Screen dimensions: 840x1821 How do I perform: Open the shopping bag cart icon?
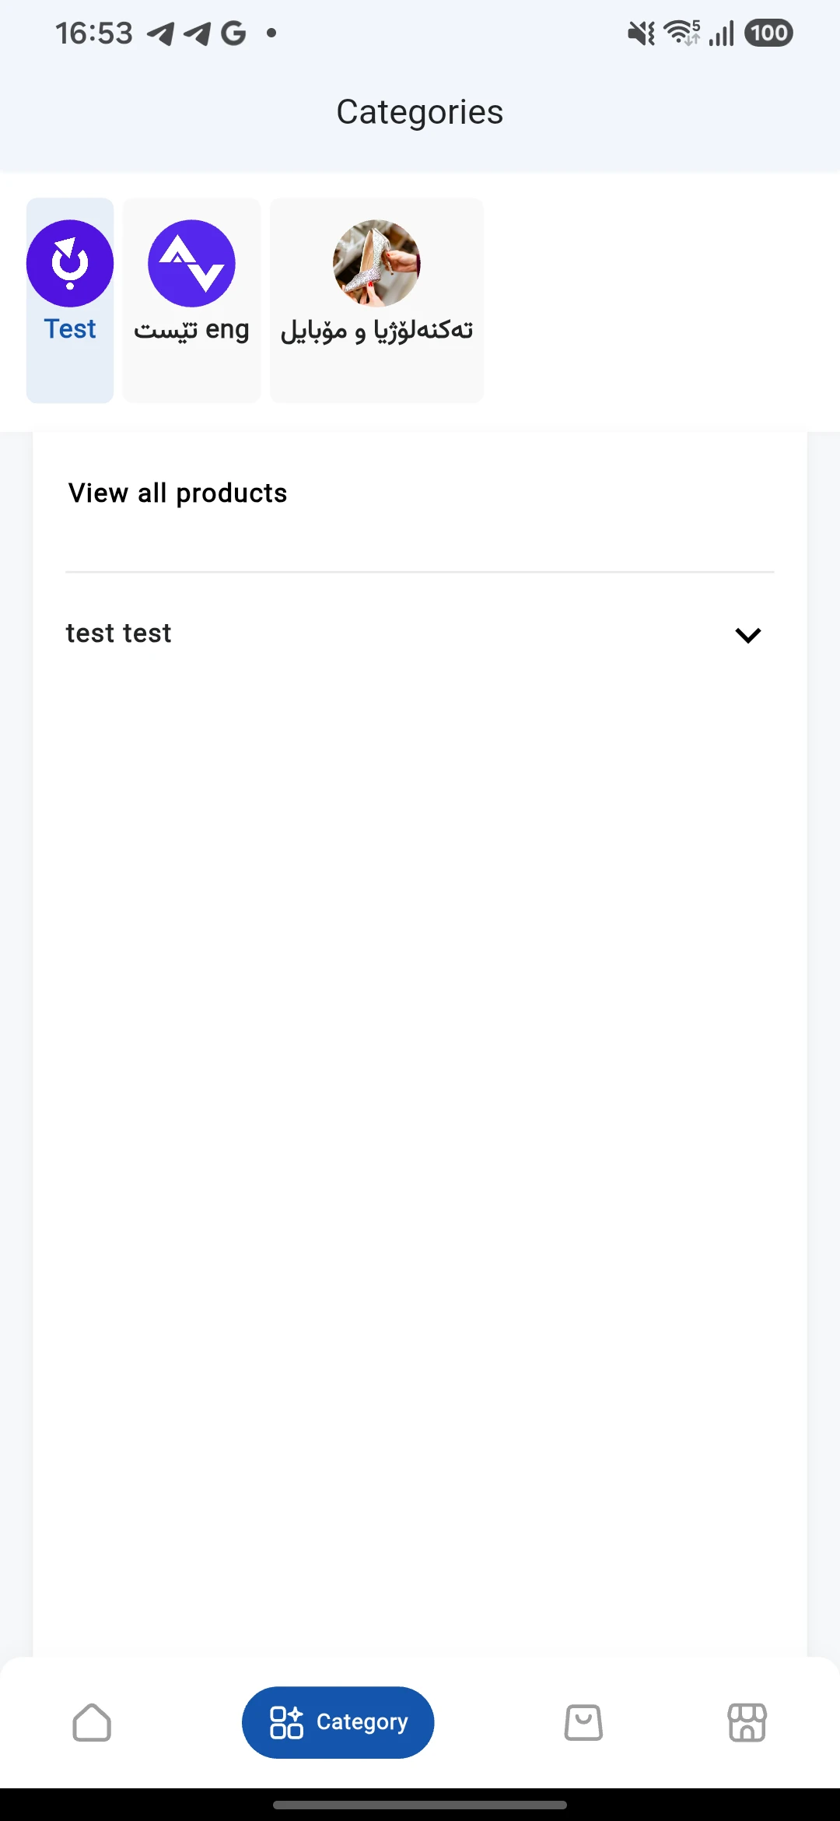pos(583,1722)
